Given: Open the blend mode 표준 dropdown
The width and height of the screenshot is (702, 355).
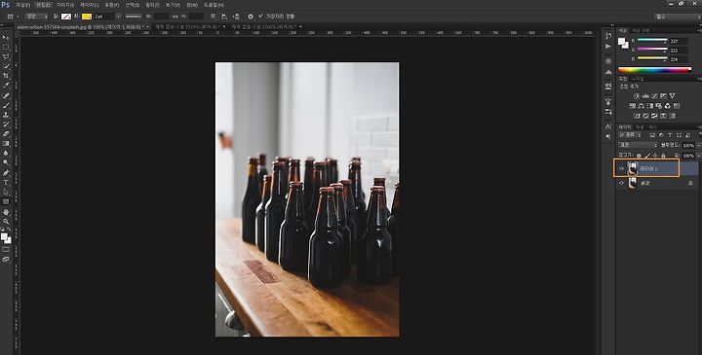Looking at the screenshot, I should (638, 145).
